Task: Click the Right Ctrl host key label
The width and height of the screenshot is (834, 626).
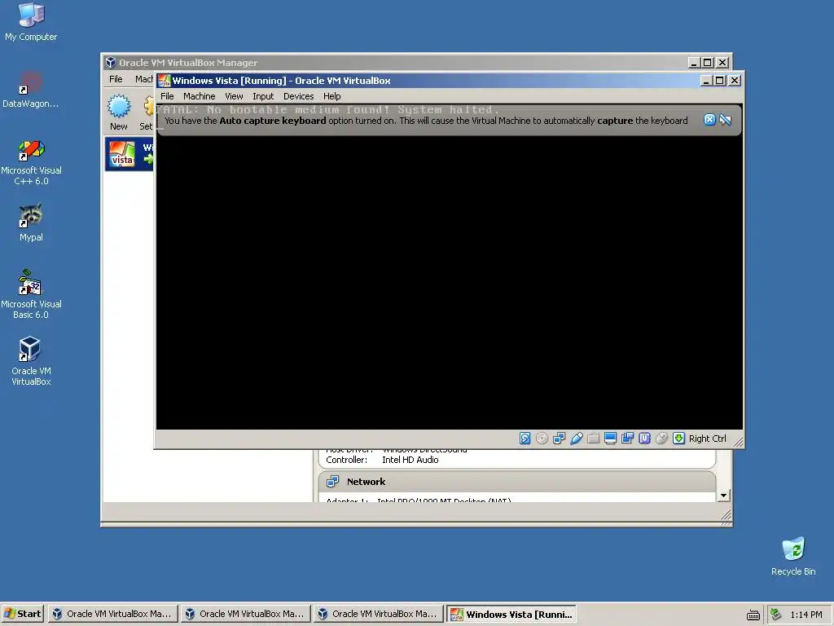Action: click(708, 439)
